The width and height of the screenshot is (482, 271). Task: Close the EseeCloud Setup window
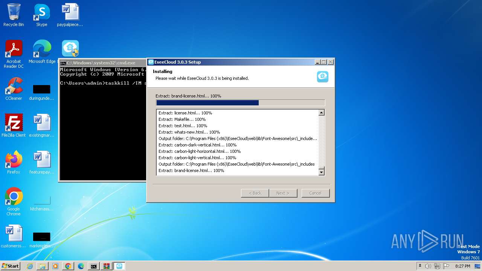[x=330, y=62]
